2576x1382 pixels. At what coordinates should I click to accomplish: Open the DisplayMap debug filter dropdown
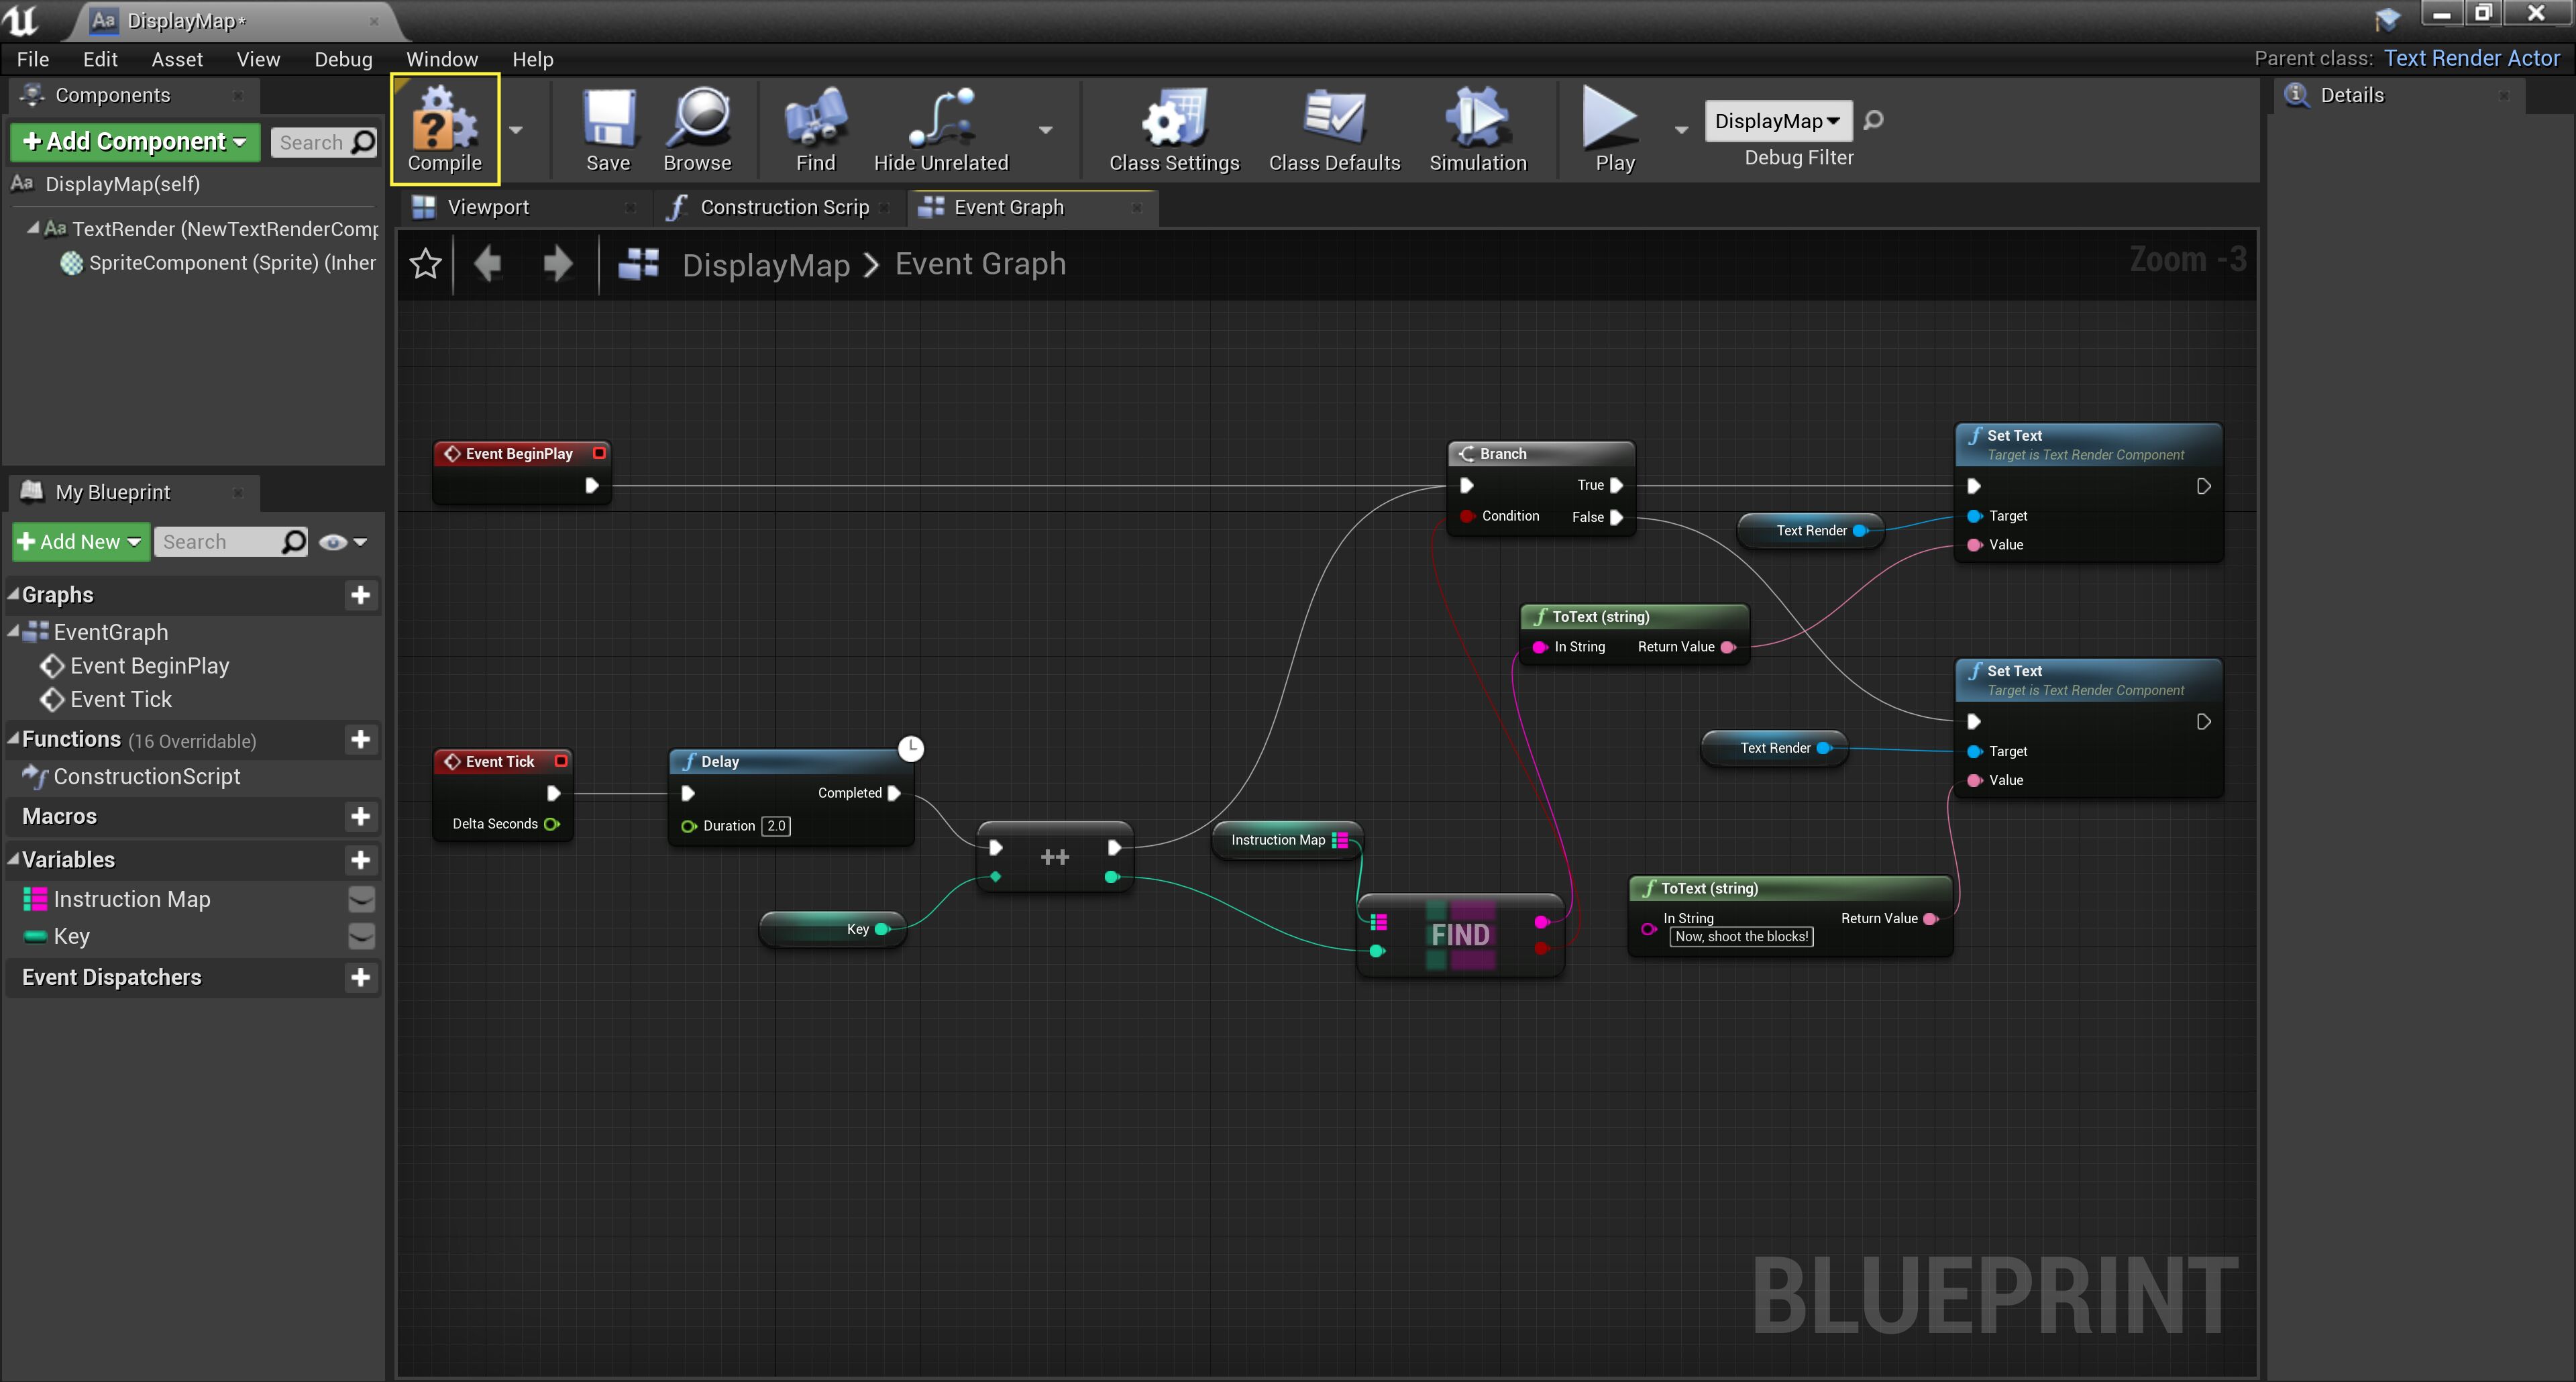(x=1777, y=121)
